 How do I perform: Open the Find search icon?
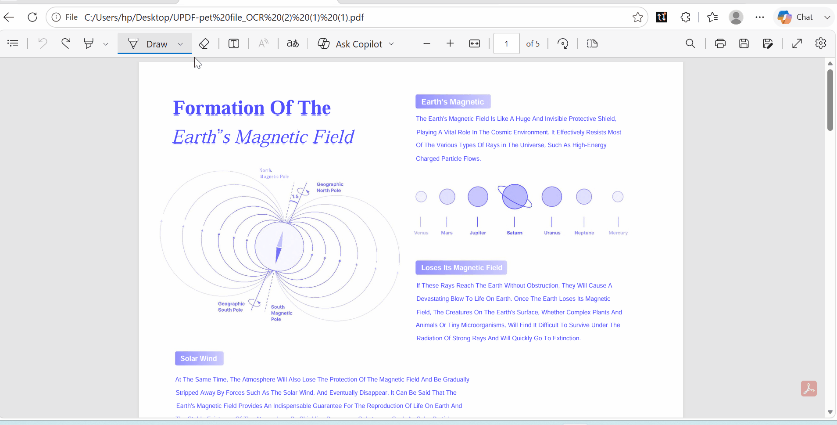click(690, 43)
